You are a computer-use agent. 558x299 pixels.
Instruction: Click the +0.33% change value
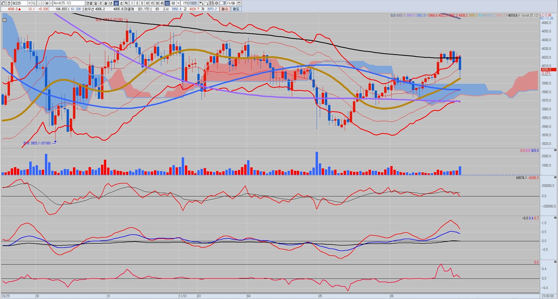43,9
